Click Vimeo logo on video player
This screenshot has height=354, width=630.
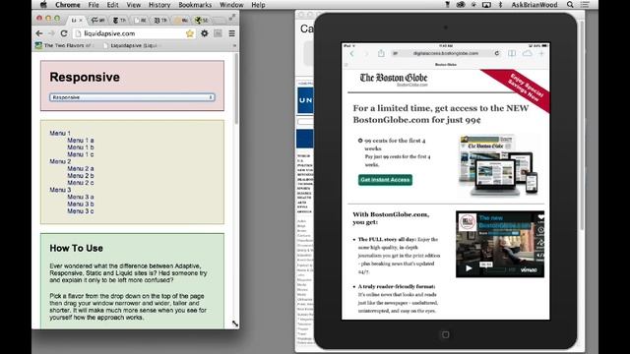click(x=529, y=270)
